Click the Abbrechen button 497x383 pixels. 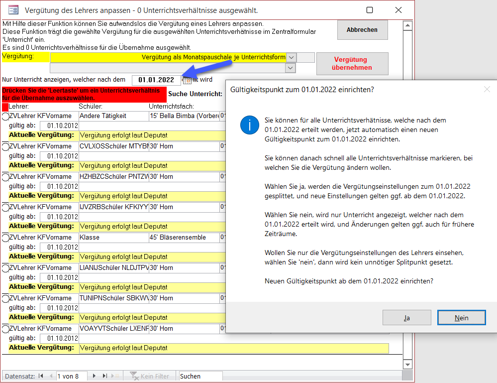point(362,30)
